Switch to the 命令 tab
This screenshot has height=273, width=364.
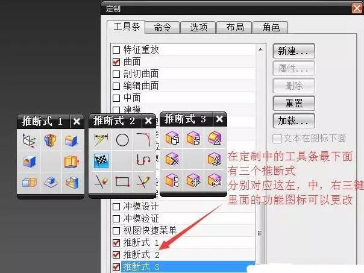162,27
